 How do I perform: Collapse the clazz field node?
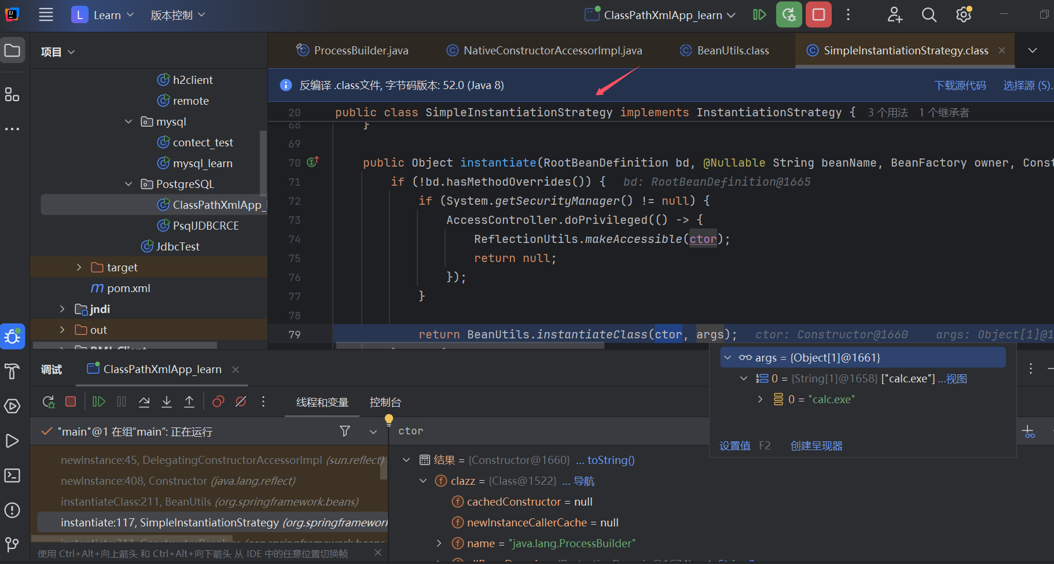[x=423, y=481]
